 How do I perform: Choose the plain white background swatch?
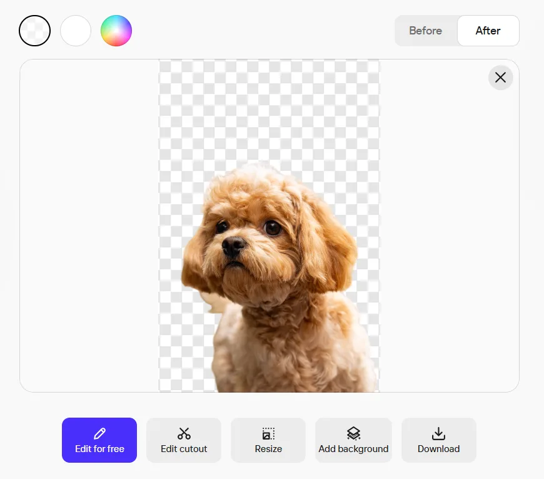pos(76,31)
